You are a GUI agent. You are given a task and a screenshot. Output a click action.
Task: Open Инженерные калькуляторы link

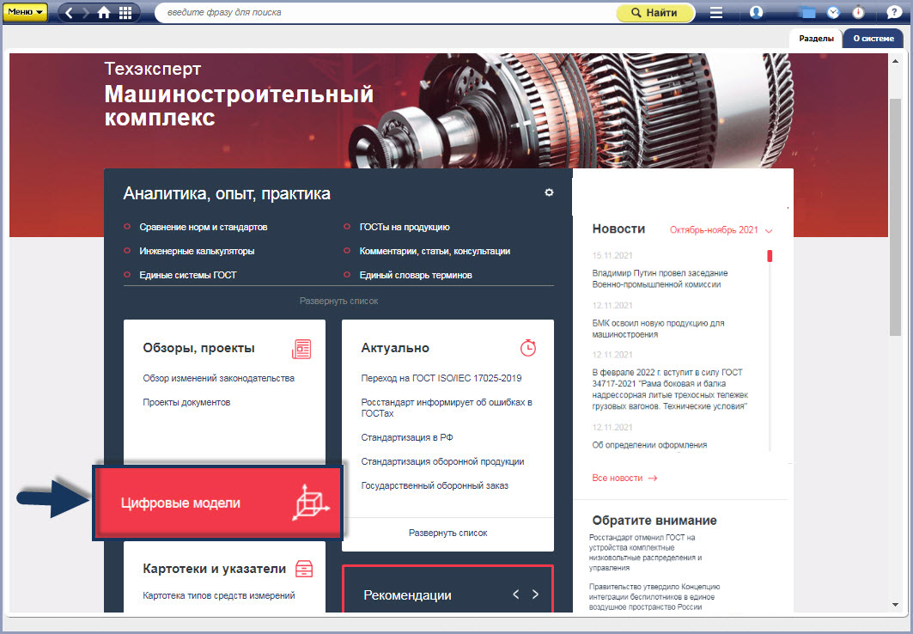point(197,251)
